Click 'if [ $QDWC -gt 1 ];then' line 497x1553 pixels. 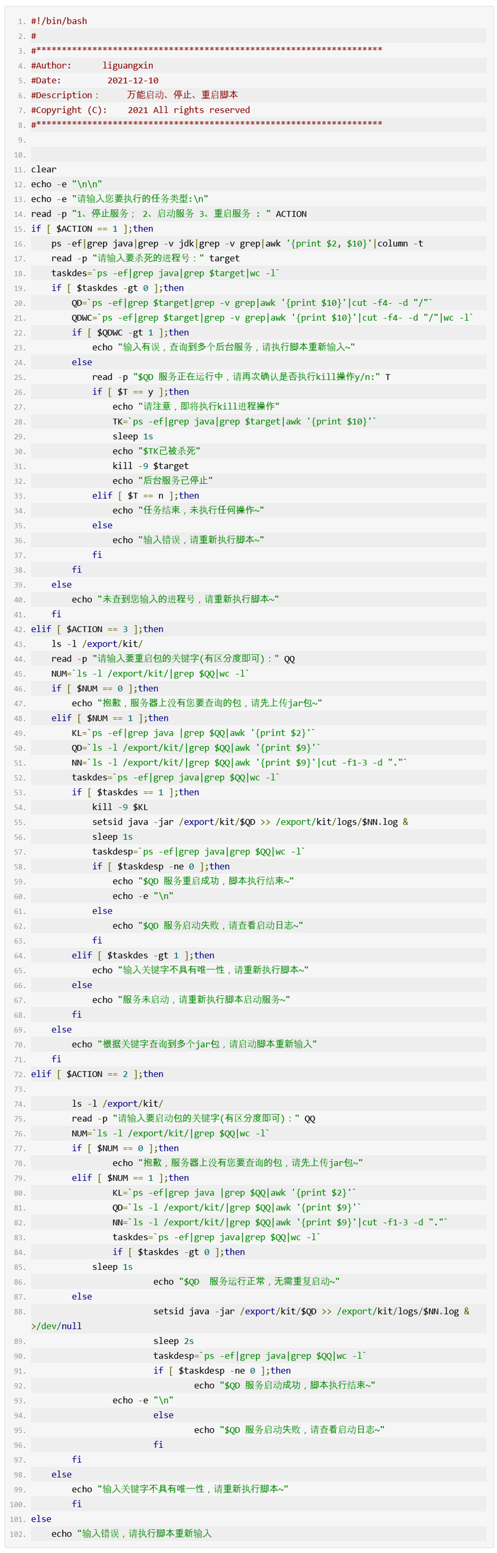pos(130,332)
